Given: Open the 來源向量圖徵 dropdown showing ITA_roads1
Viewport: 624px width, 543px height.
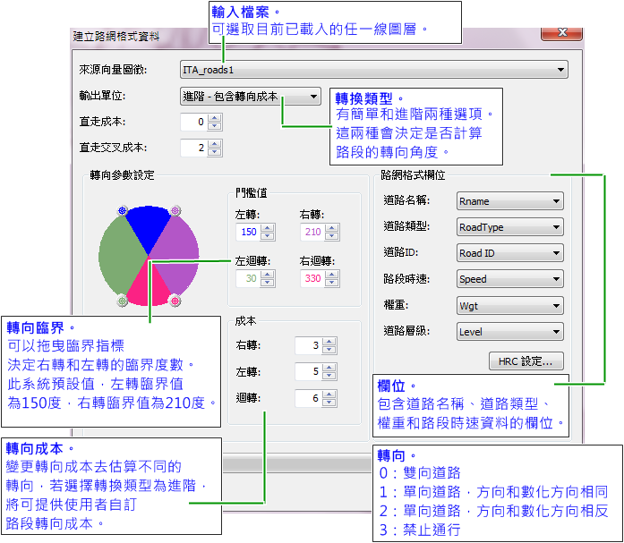Looking at the screenshot, I should point(373,70).
